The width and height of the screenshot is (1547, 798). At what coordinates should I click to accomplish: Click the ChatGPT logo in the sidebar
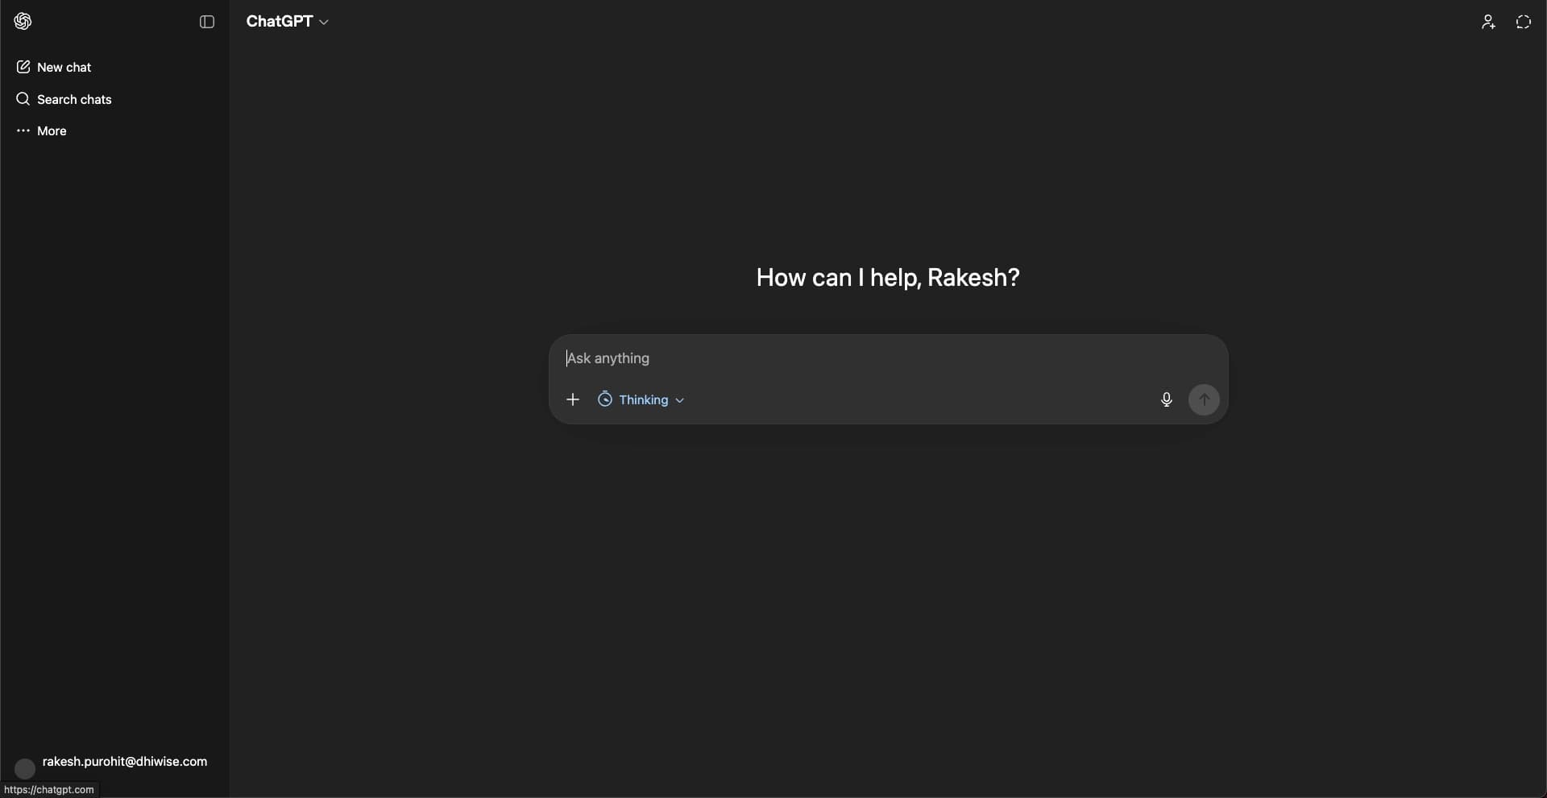[x=23, y=21]
